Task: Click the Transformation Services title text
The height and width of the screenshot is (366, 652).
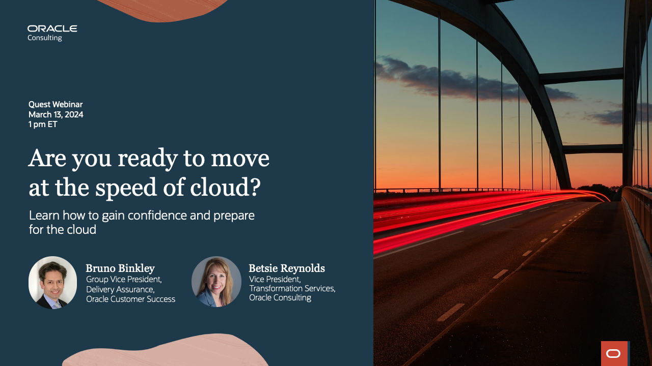Action: (292, 288)
